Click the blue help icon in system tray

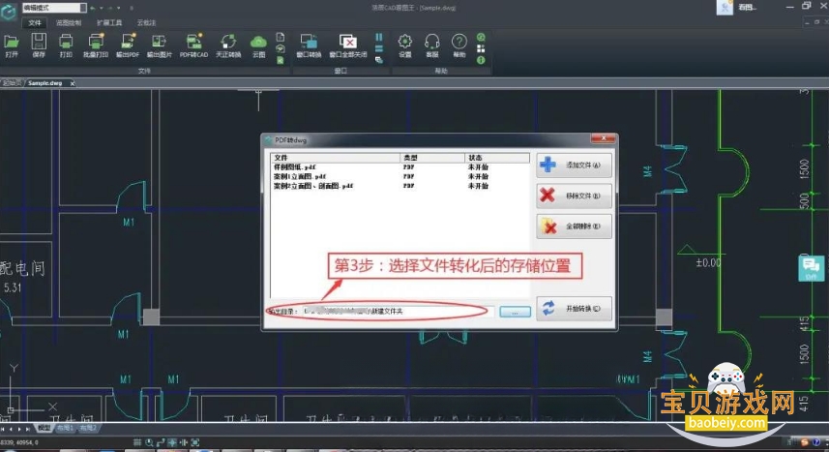(x=816, y=442)
